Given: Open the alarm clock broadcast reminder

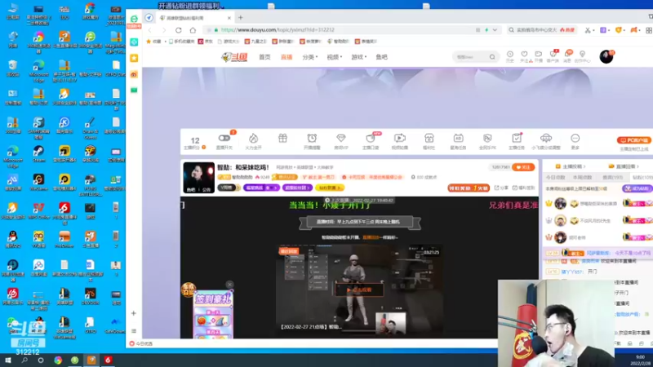Looking at the screenshot, I should point(312,140).
